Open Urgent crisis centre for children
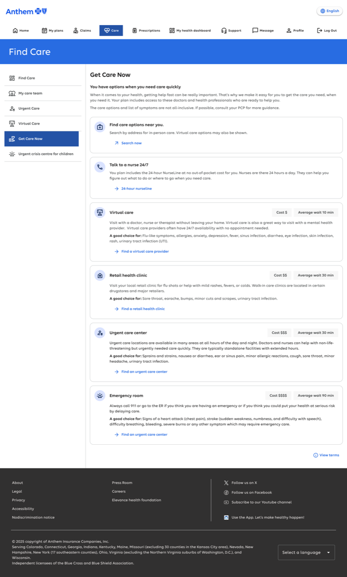Image resolution: width=347 pixels, height=577 pixels. (x=43, y=154)
